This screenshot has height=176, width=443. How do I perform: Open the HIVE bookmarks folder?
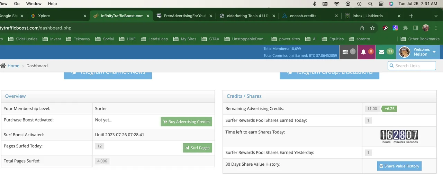click(x=127, y=39)
